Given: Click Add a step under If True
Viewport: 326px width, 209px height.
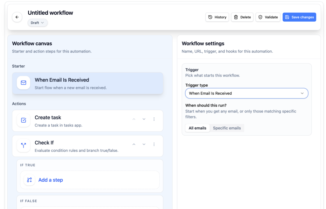Looking at the screenshot, I should tap(51, 180).
